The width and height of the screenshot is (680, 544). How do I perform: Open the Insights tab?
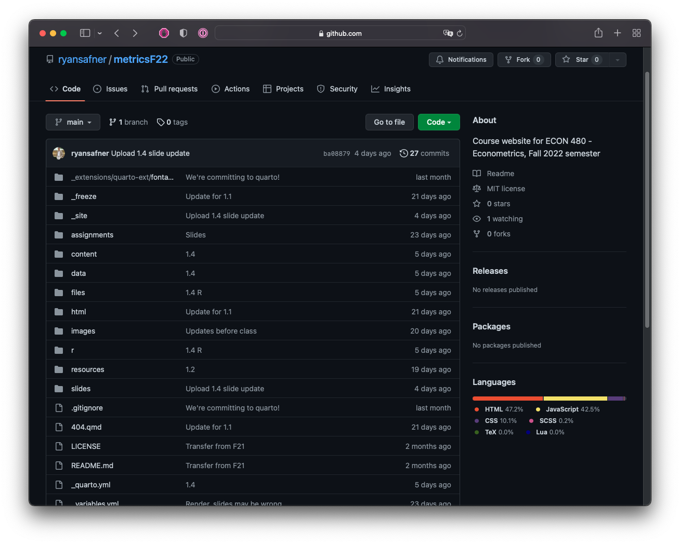[x=391, y=89]
